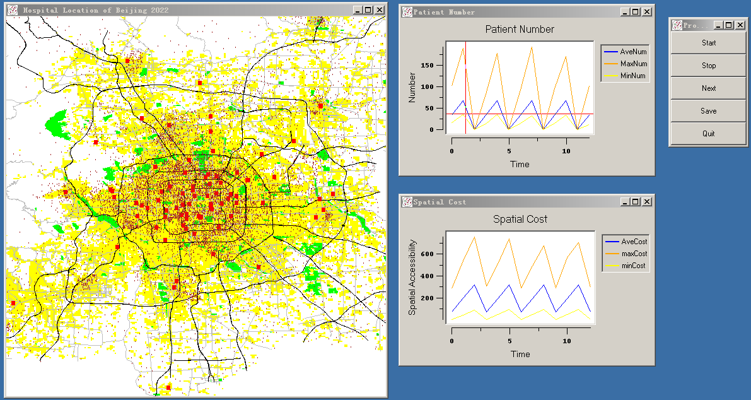Stop the simulation with the Stop button
Screen dimensions: 751x400
coord(709,66)
